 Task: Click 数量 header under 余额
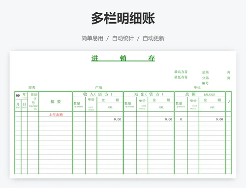(x=181, y=104)
